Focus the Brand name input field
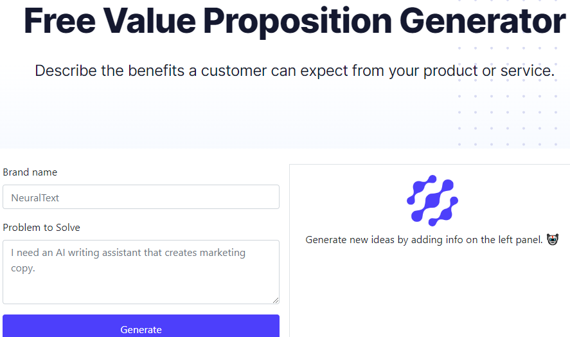Screen dimensions: 570x337 click(141, 197)
